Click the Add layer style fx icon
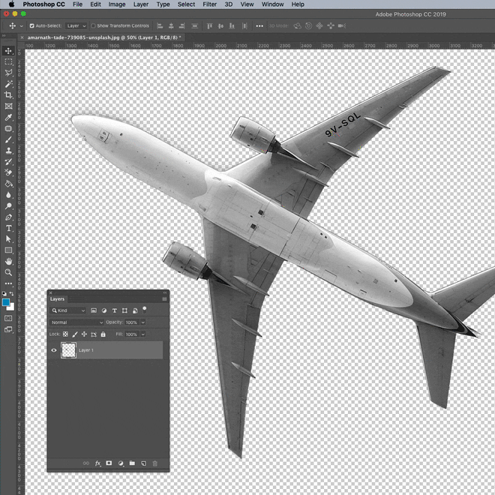 pos(97,463)
